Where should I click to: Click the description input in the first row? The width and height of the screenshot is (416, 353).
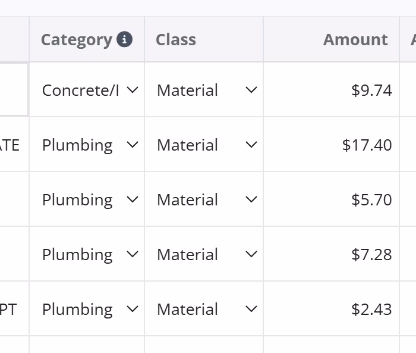point(13,89)
